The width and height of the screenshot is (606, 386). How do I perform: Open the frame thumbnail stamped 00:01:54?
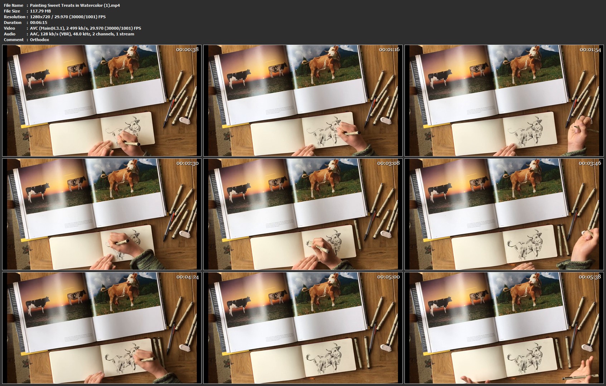pyautogui.click(x=504, y=100)
